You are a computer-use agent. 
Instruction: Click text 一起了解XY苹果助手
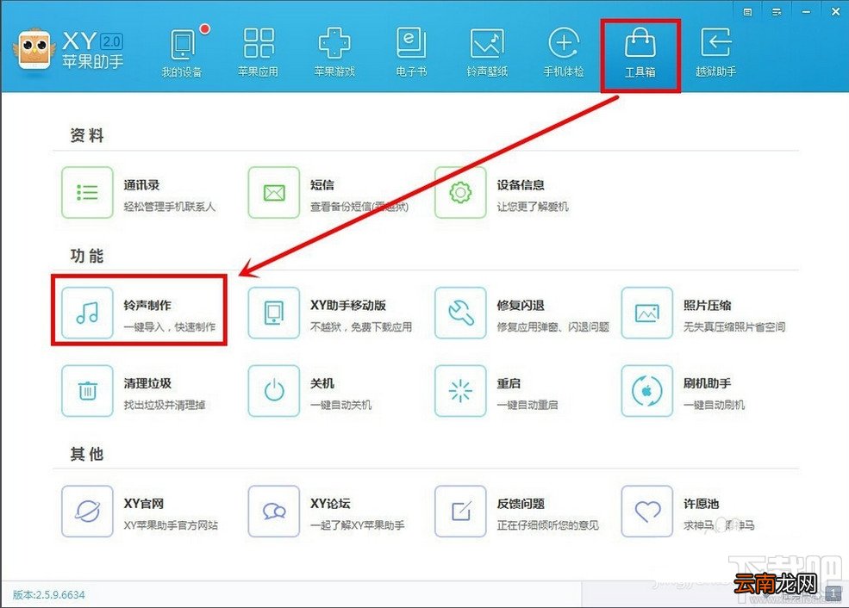[358, 525]
